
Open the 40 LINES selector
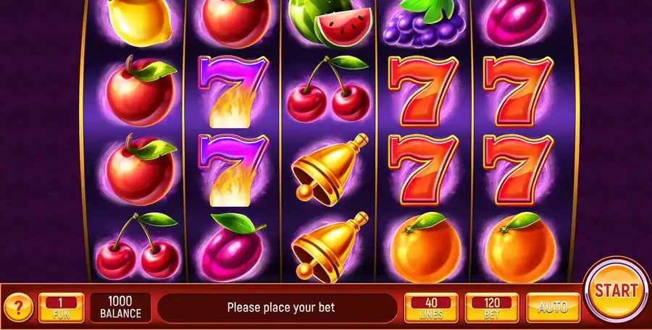[431, 308]
